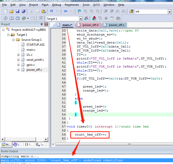The height and width of the screenshot is (164, 173).
Task: Select the error C202 line in Build Output
Action: point(86,160)
